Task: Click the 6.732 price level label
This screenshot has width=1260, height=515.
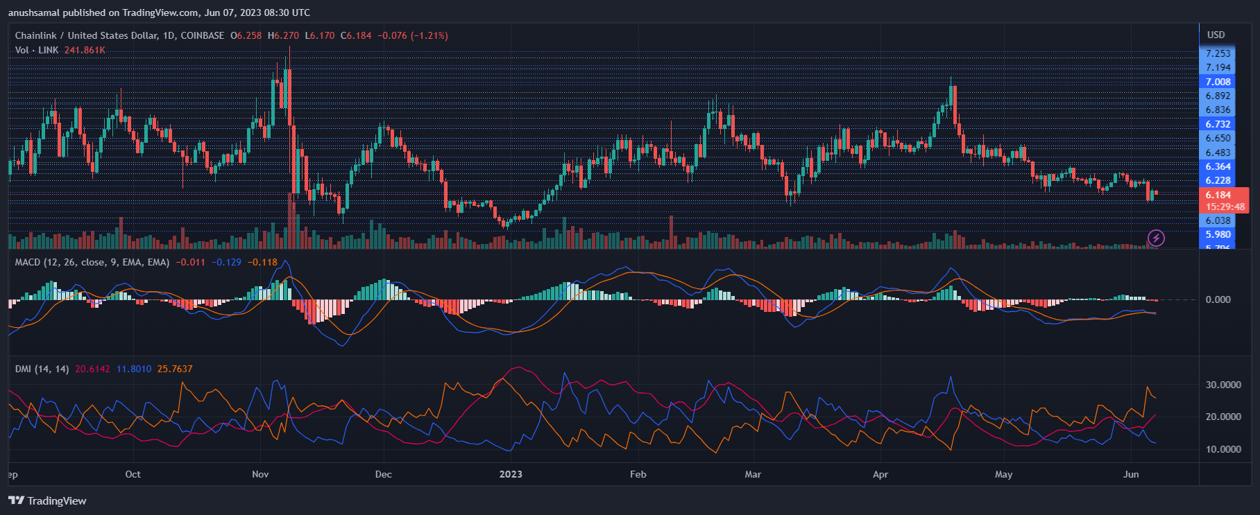Action: click(x=1218, y=124)
